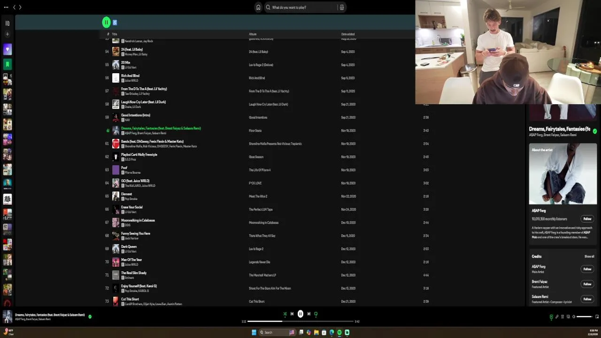Open the Liked Songs purple heart tile
Screen dimensions: 601x338
coord(8,49)
